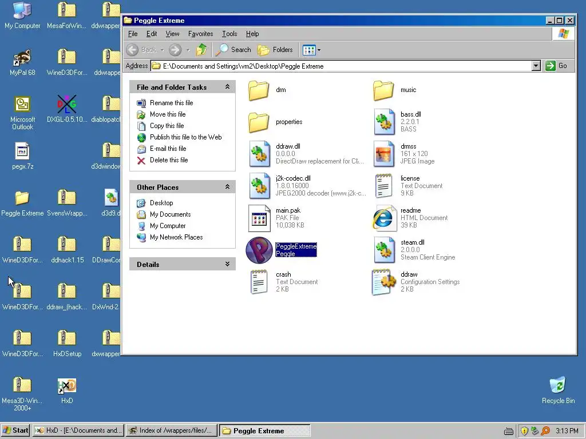Image resolution: width=586 pixels, height=439 pixels.
Task: Open the Tools menu
Action: pyautogui.click(x=229, y=34)
